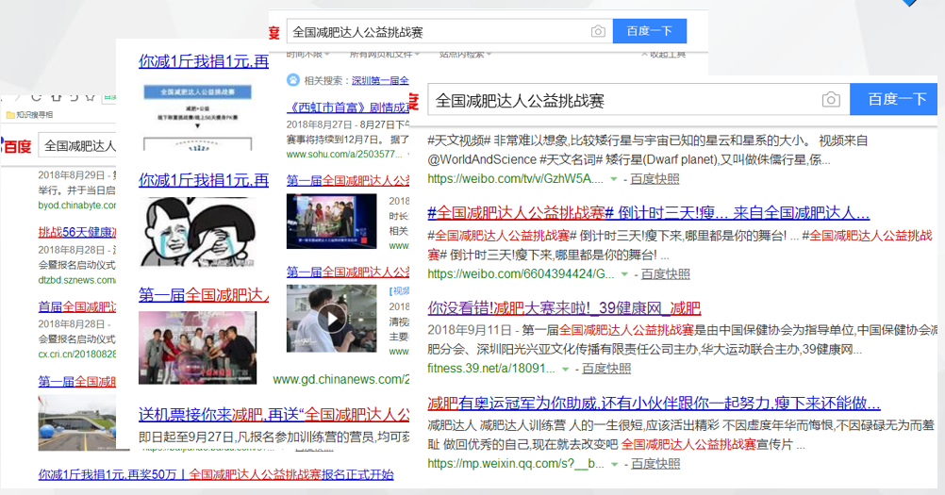Click snippet 即日起至9月27日,凡报名参加训练营
The image size is (945, 495).
[274, 437]
